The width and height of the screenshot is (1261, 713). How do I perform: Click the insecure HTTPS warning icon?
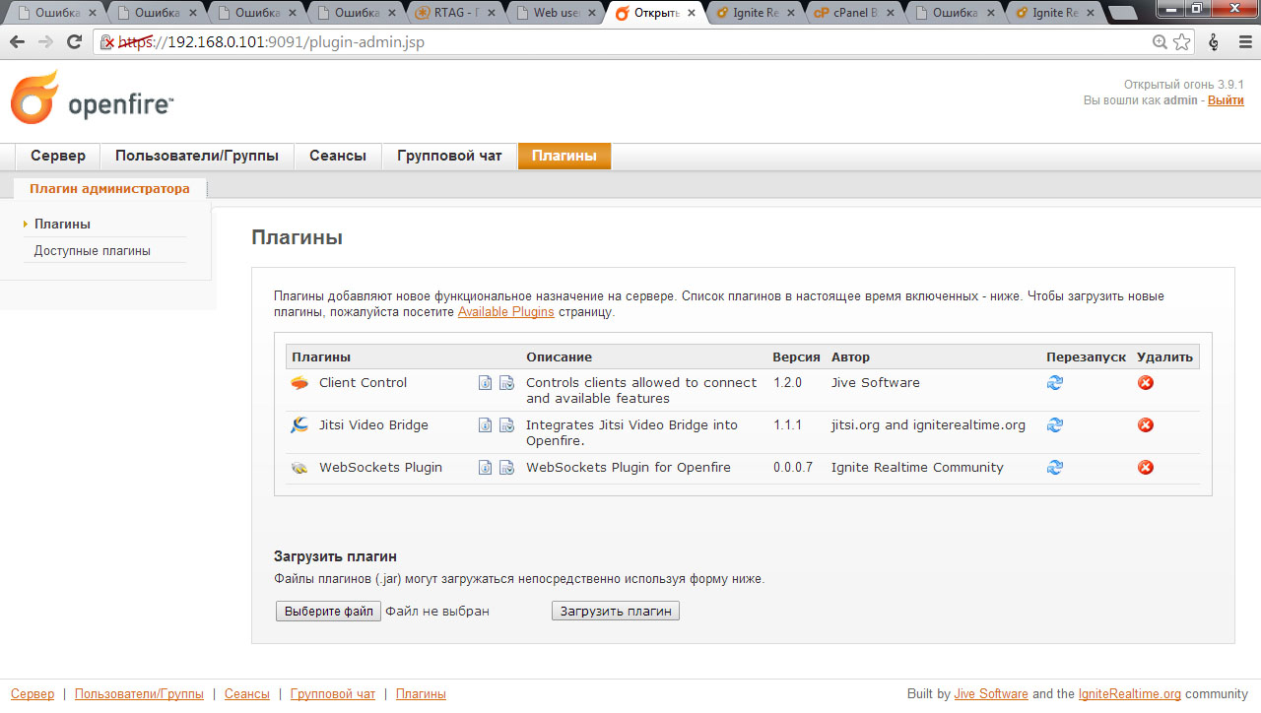tap(107, 42)
